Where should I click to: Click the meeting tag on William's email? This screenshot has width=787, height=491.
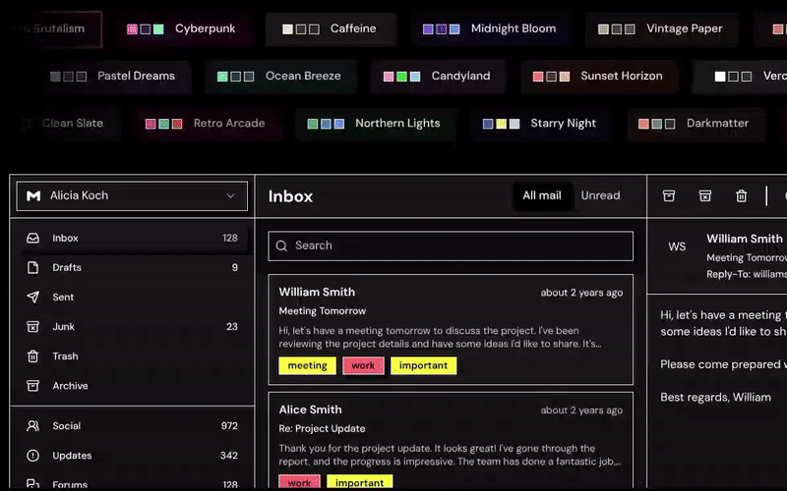point(307,365)
